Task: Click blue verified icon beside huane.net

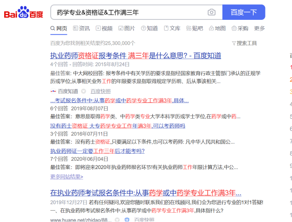Action: pos(127,220)
